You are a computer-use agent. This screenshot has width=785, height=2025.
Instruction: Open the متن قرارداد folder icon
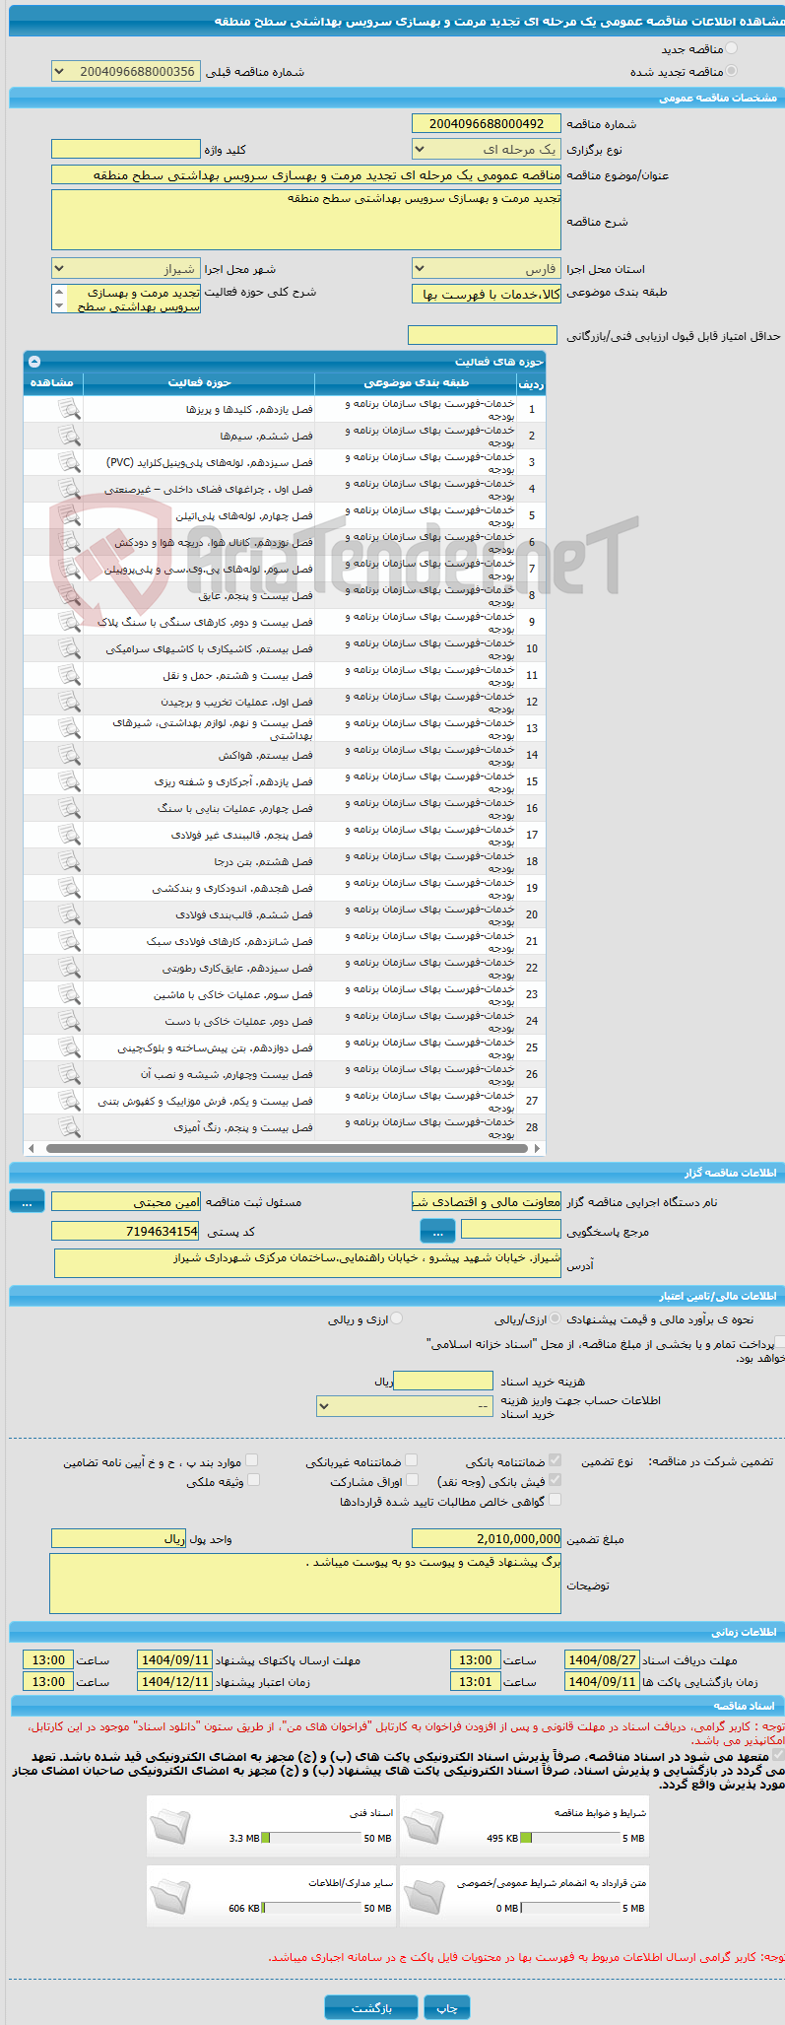click(x=424, y=1896)
